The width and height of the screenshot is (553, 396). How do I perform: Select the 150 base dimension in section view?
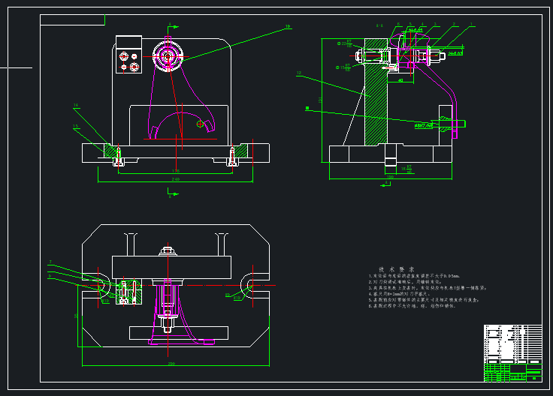point(391,177)
